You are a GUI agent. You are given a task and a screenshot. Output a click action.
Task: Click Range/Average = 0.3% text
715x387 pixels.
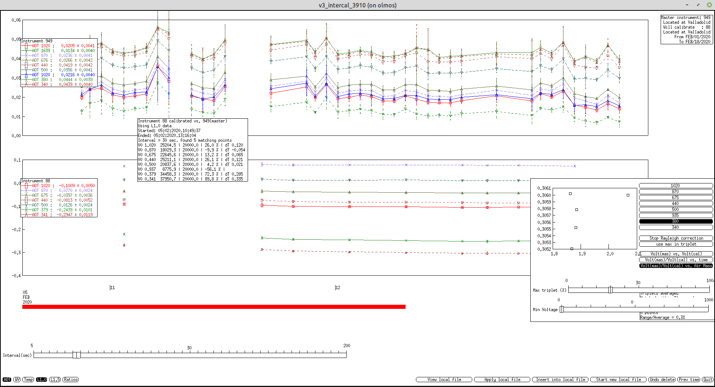(662, 317)
